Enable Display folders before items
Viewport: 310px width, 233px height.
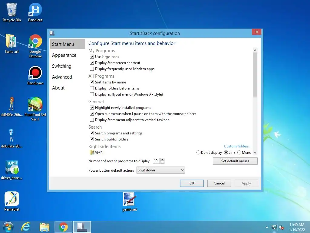[x=92, y=88]
